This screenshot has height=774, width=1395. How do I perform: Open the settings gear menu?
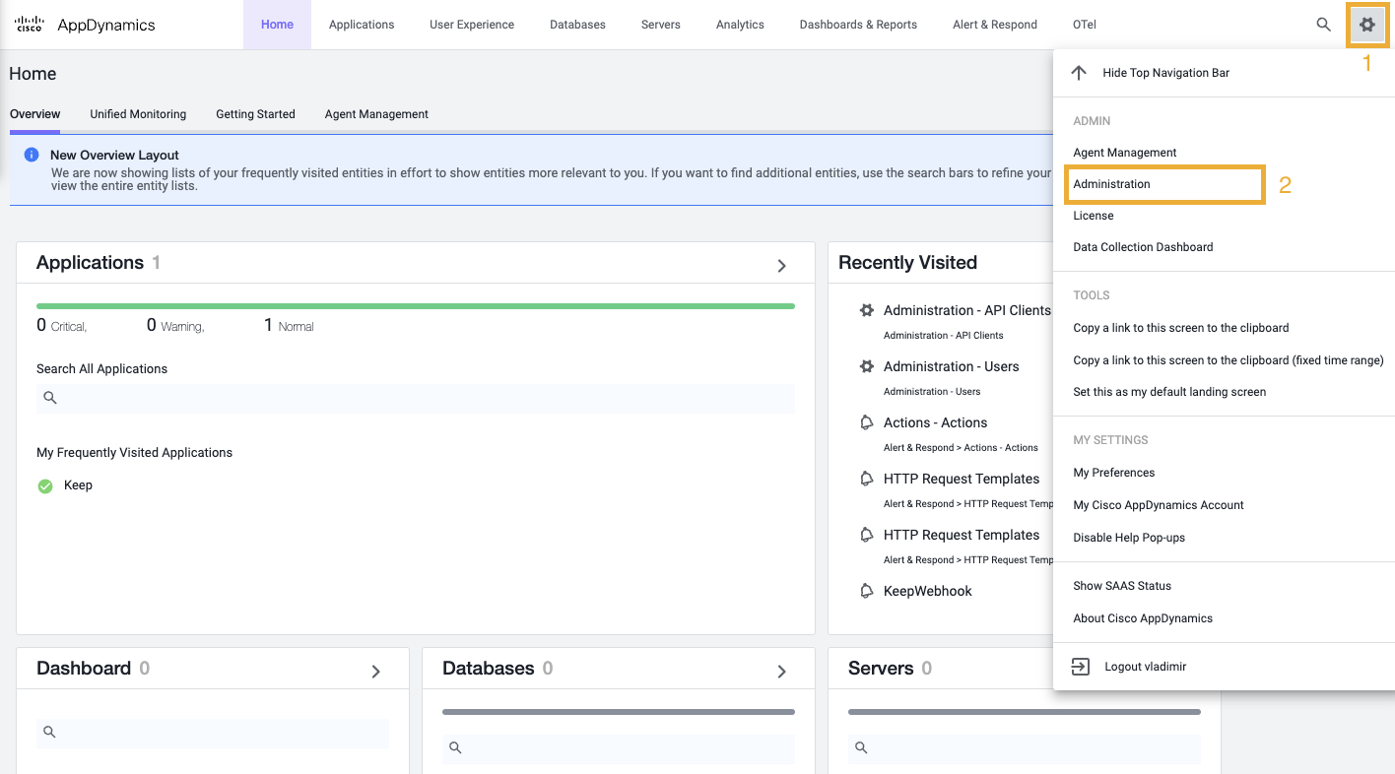[1366, 25]
